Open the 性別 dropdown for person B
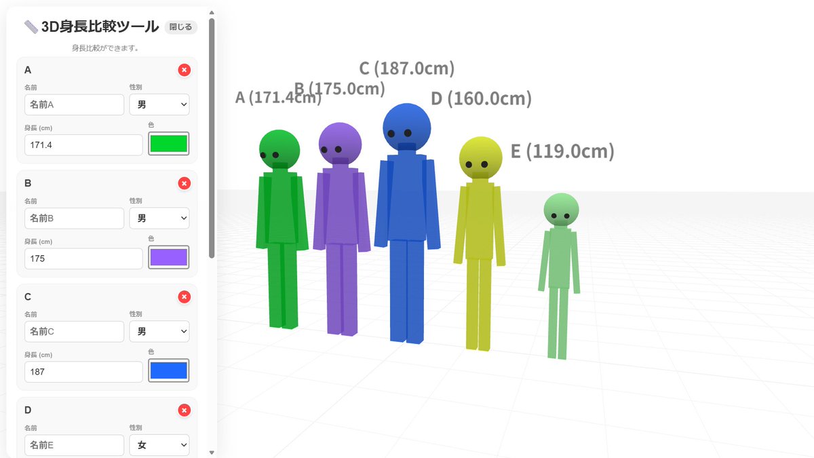Screen dimensions: 814x458 point(159,218)
